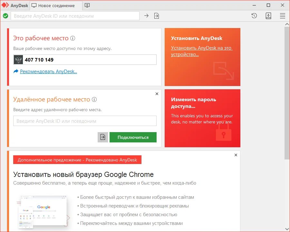Click the file transfer icon in the top toolbar
Screen dimensions: 290x232
pyautogui.click(x=157, y=16)
